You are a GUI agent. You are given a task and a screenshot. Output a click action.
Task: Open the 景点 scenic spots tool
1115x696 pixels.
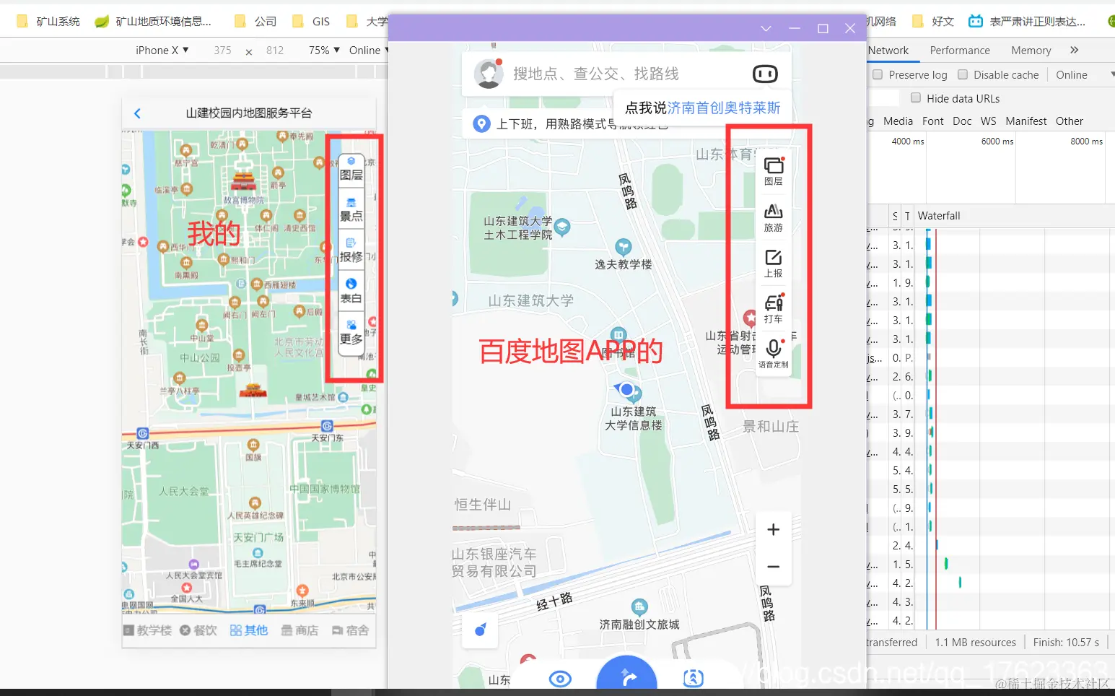351,209
